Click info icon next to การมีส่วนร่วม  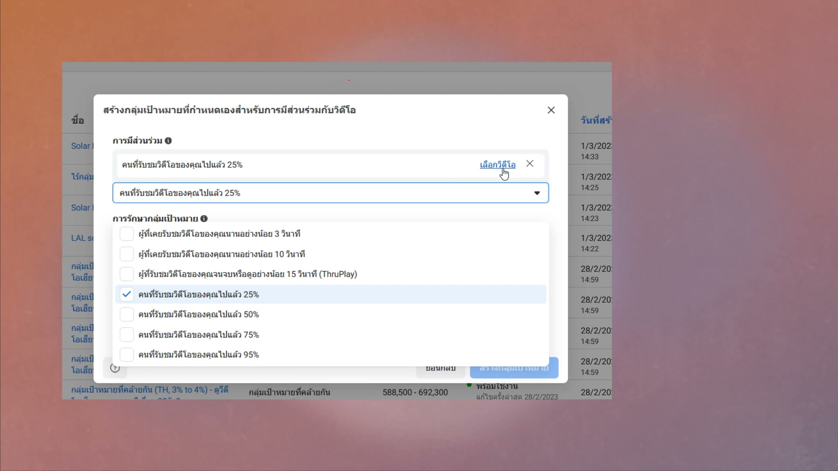click(x=168, y=140)
